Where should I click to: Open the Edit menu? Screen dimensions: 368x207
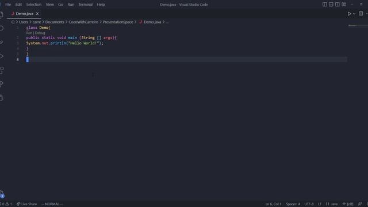18,5
